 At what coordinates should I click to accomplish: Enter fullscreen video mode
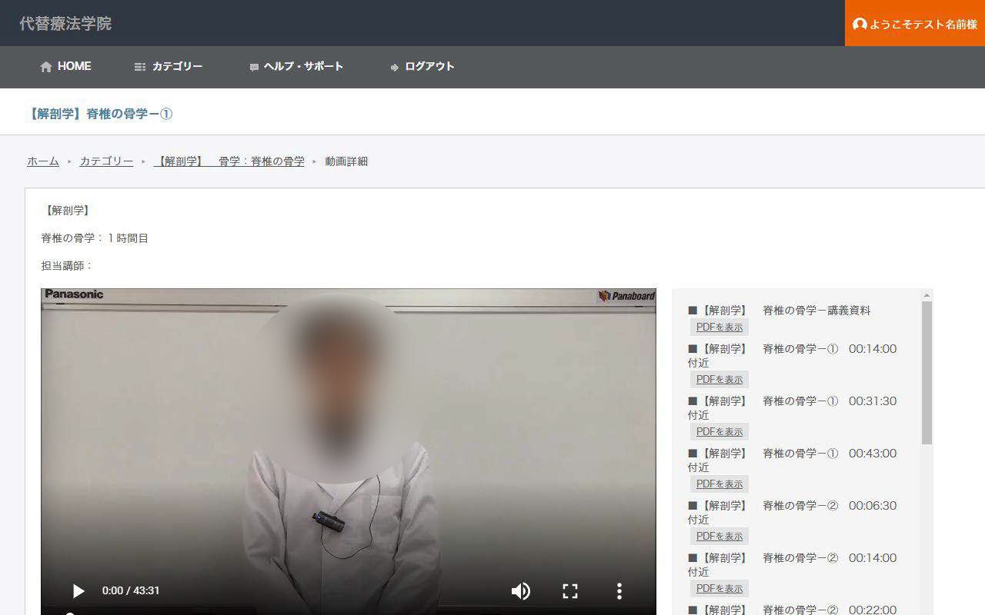pyautogui.click(x=569, y=590)
